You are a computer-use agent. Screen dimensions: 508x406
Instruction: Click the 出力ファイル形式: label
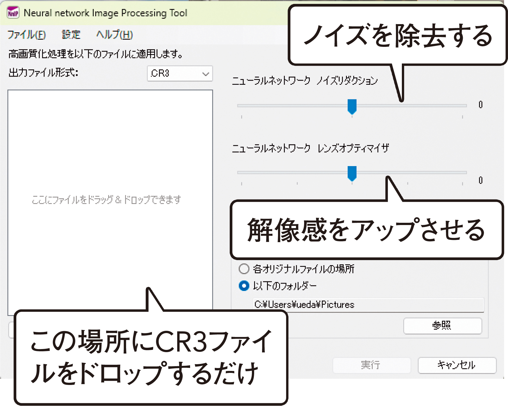pyautogui.click(x=43, y=73)
